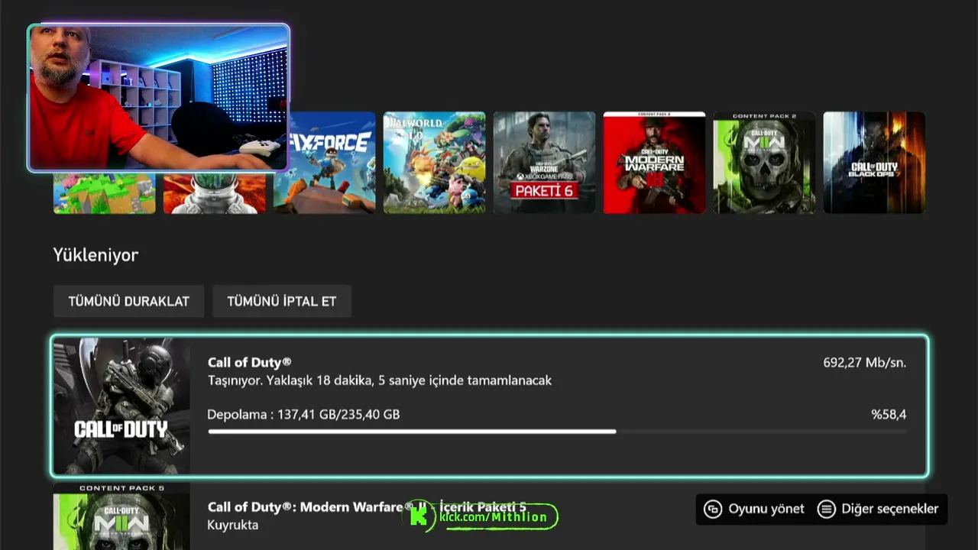Open the red Modern Warfare III tile

[x=654, y=163]
